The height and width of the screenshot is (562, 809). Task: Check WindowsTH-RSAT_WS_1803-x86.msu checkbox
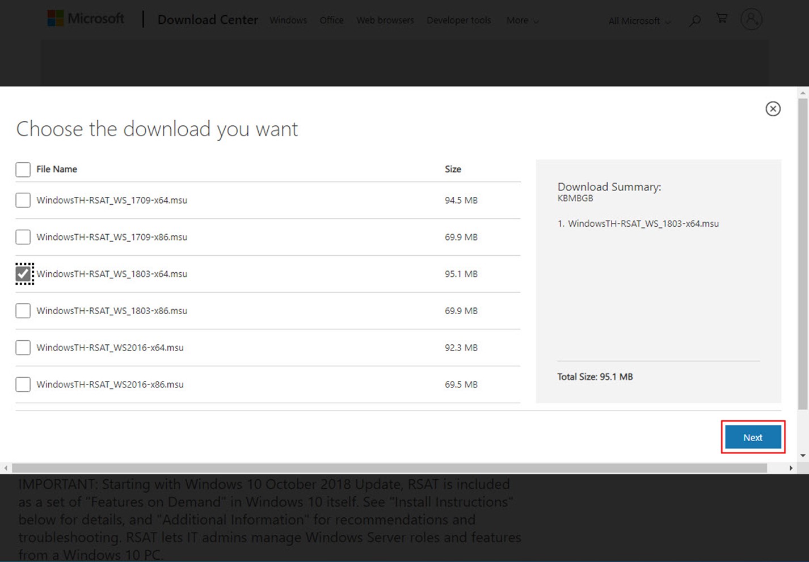coord(23,311)
